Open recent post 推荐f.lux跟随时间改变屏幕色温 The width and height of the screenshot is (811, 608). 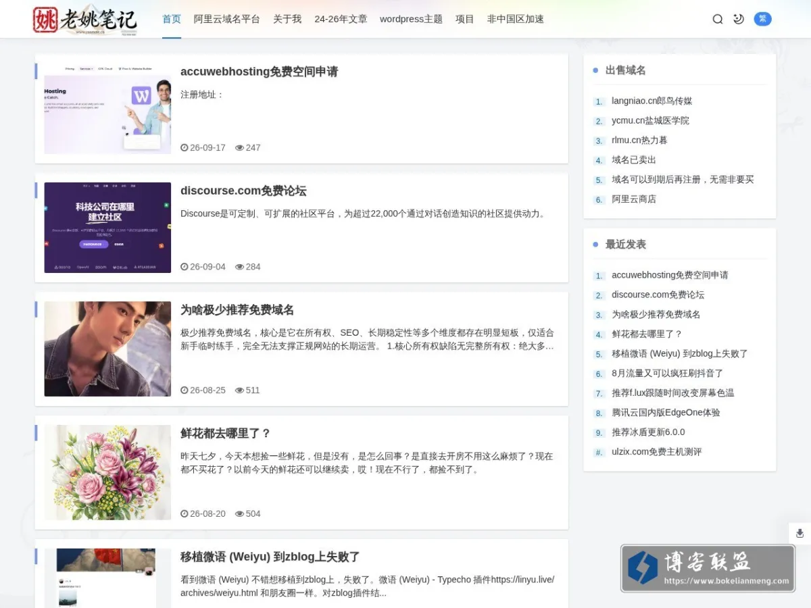click(673, 393)
